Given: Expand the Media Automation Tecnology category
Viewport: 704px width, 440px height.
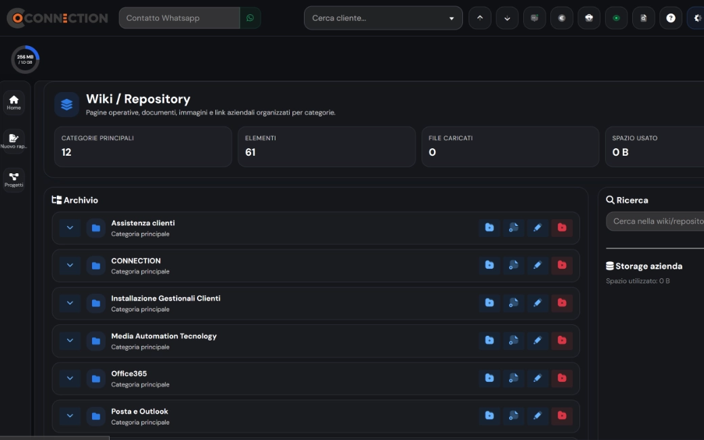Looking at the screenshot, I should (70, 341).
